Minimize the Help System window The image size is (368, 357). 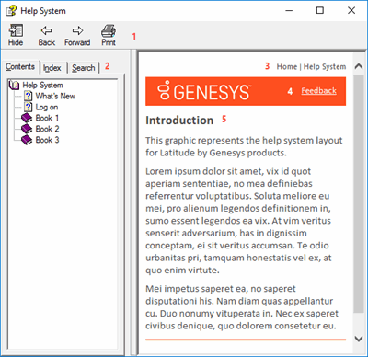(289, 10)
